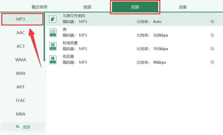
Task: Choose the 低质量 preset title
Action: [x=68, y=56]
